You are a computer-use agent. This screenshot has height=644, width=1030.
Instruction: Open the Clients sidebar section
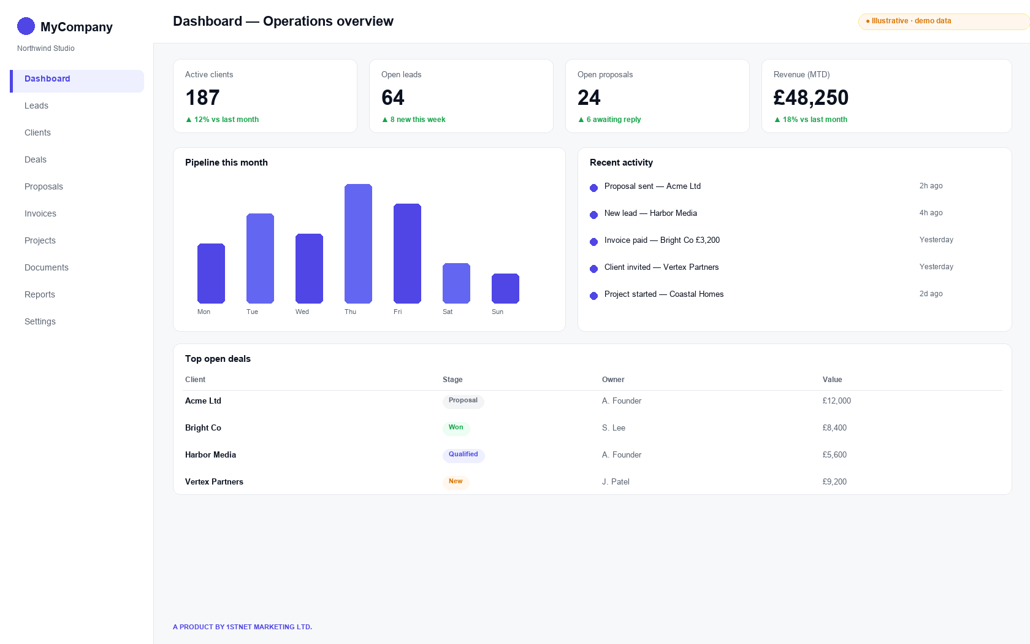(77, 132)
